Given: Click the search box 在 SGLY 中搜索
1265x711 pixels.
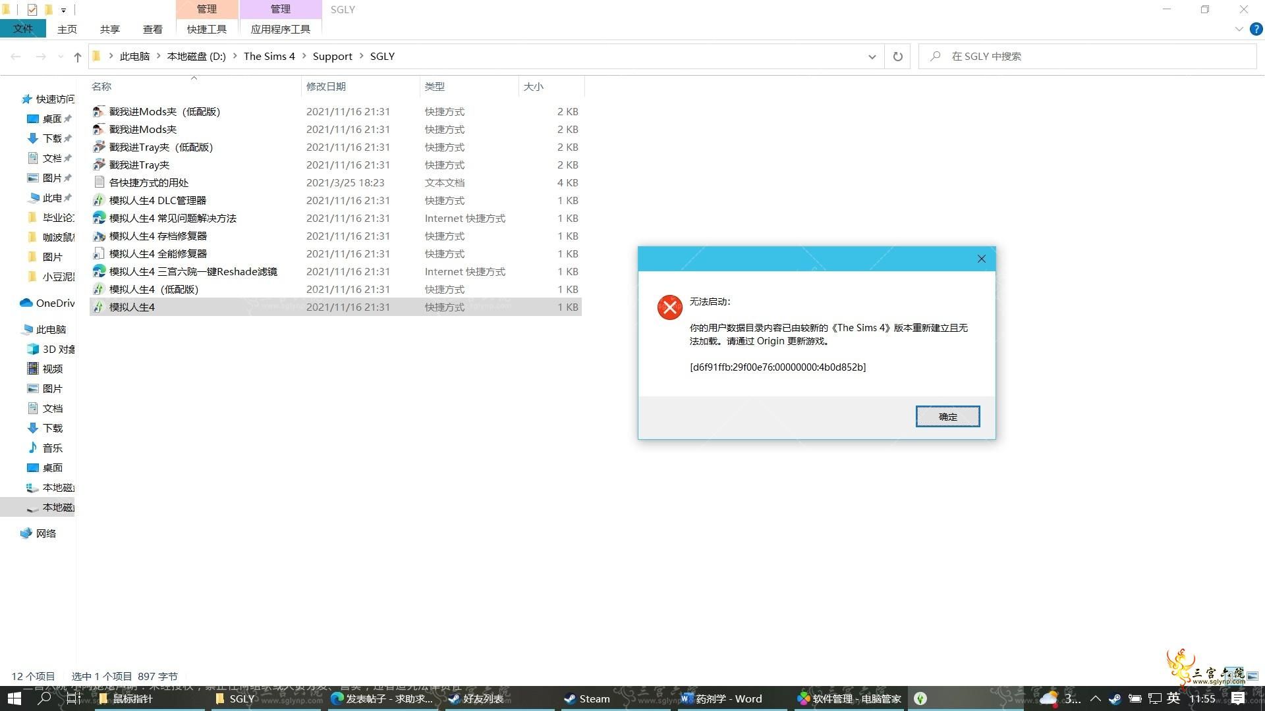Looking at the screenshot, I should point(1087,57).
